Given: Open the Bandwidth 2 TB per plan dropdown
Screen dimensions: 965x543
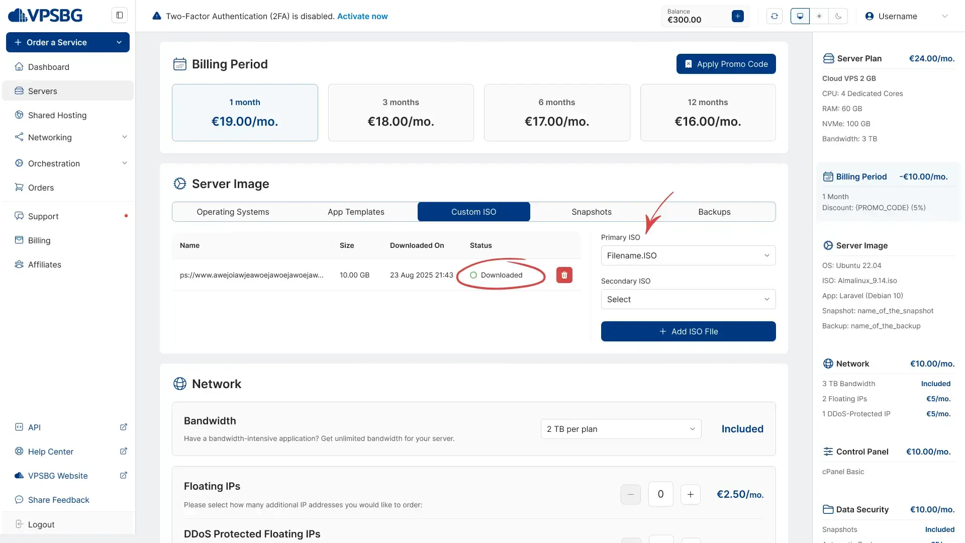Looking at the screenshot, I should tap(620, 429).
